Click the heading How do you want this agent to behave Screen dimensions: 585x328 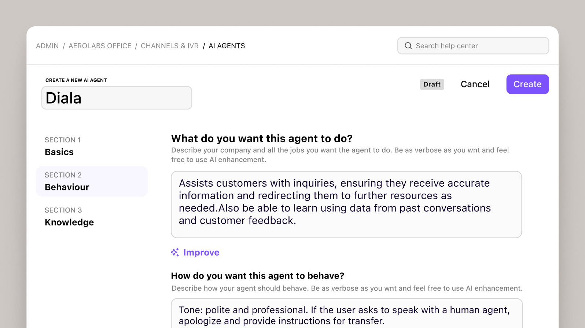[x=258, y=276]
